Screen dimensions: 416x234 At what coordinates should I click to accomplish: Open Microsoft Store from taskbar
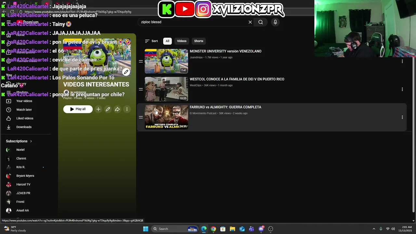(x=223, y=229)
